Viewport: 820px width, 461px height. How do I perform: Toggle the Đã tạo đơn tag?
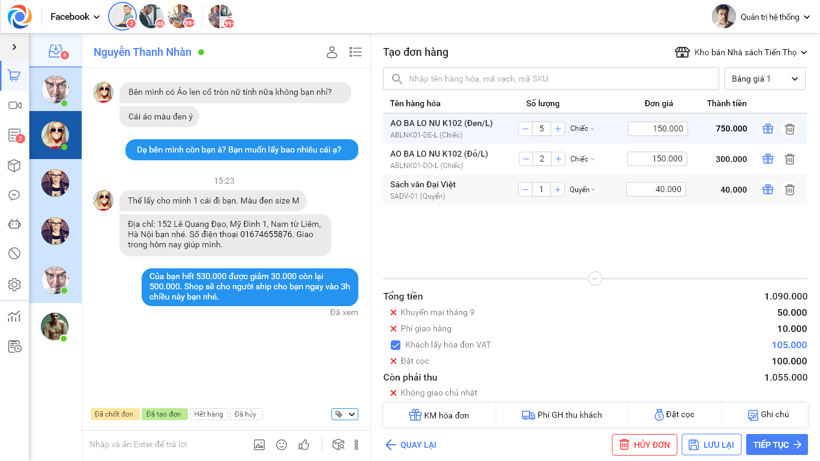point(164,414)
